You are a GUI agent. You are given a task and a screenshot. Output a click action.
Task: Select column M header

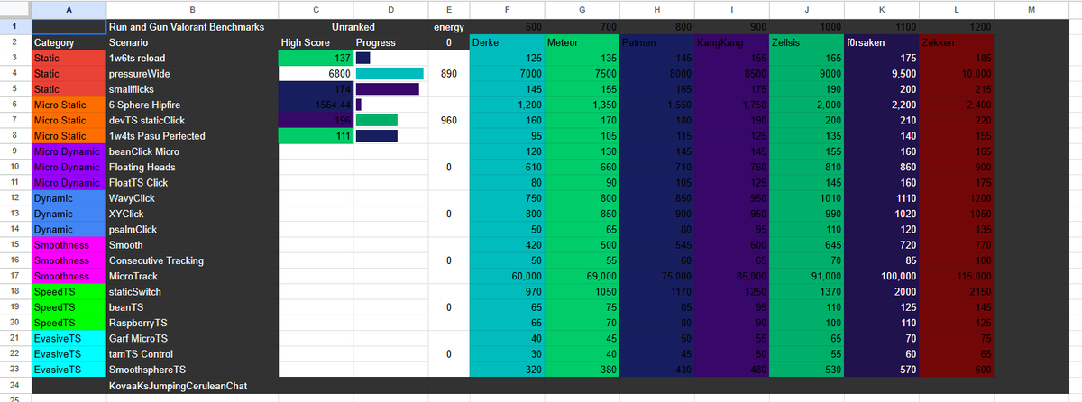(1032, 9)
